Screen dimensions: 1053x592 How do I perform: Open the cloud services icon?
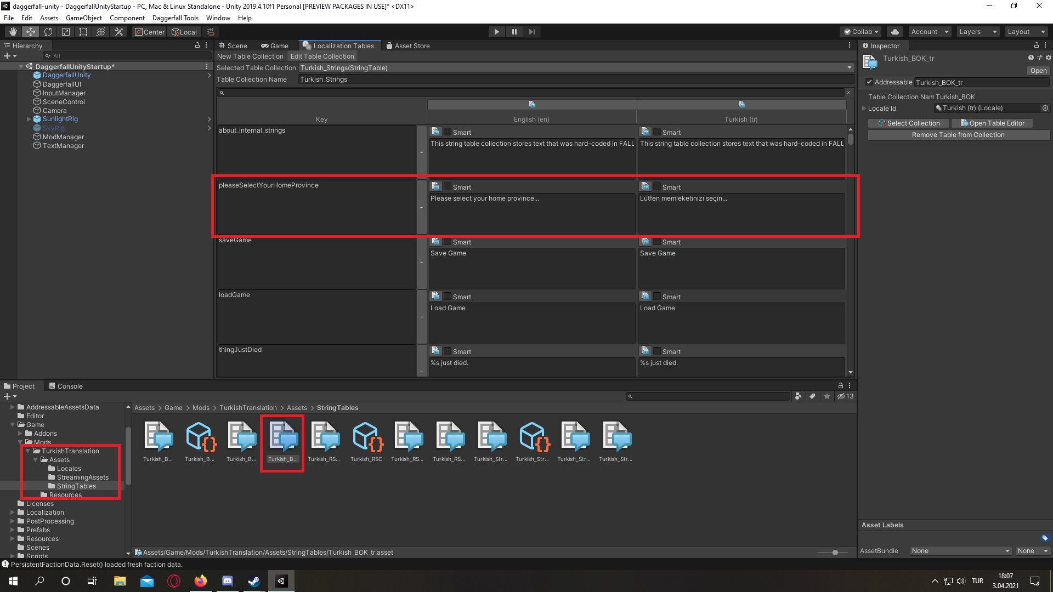(895, 32)
